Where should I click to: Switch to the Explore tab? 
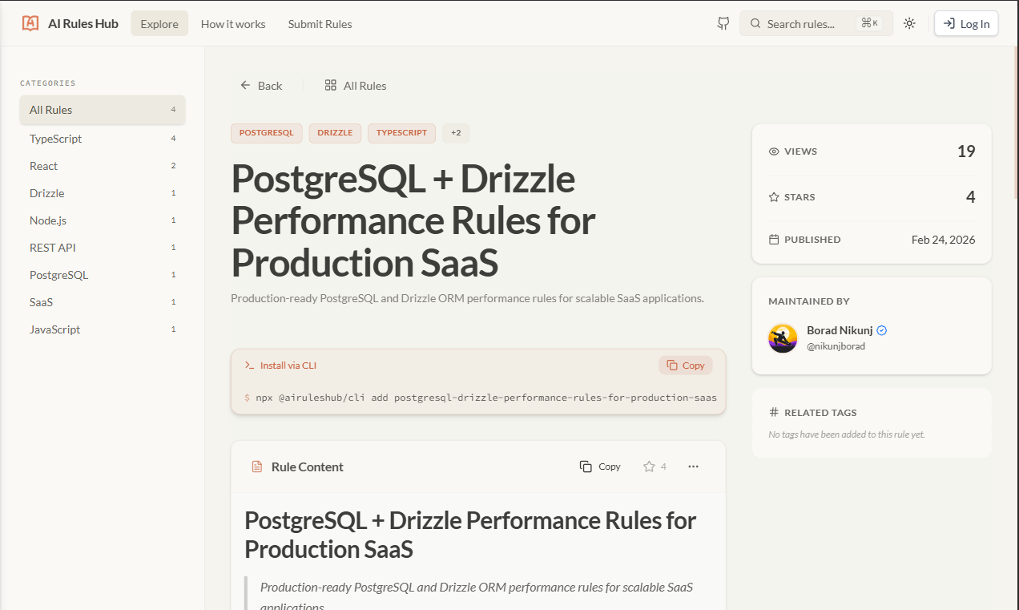159,23
